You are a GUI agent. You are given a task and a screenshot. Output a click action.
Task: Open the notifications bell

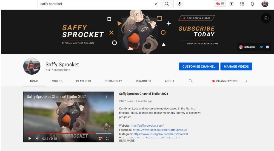[x=252, y=4]
